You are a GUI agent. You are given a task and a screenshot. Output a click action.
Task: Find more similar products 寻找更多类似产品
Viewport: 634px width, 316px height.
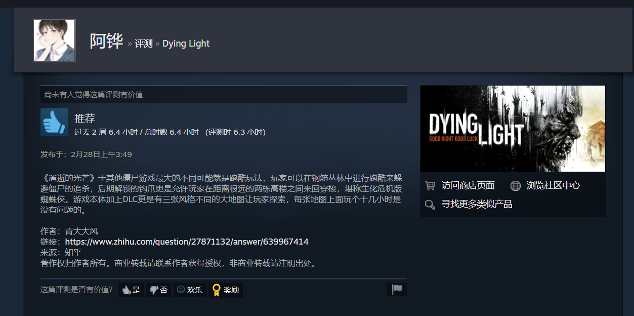[x=477, y=204]
